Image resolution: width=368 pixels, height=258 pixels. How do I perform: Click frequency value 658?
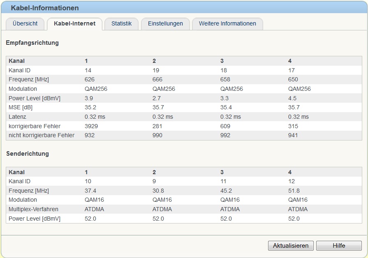225,80
